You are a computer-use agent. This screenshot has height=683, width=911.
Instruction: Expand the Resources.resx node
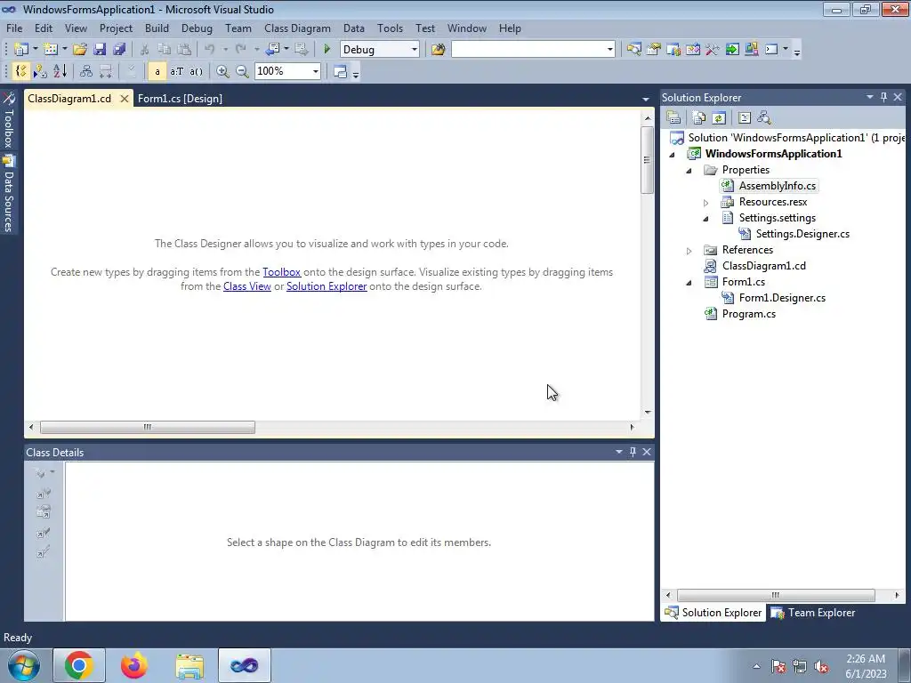[x=705, y=203]
